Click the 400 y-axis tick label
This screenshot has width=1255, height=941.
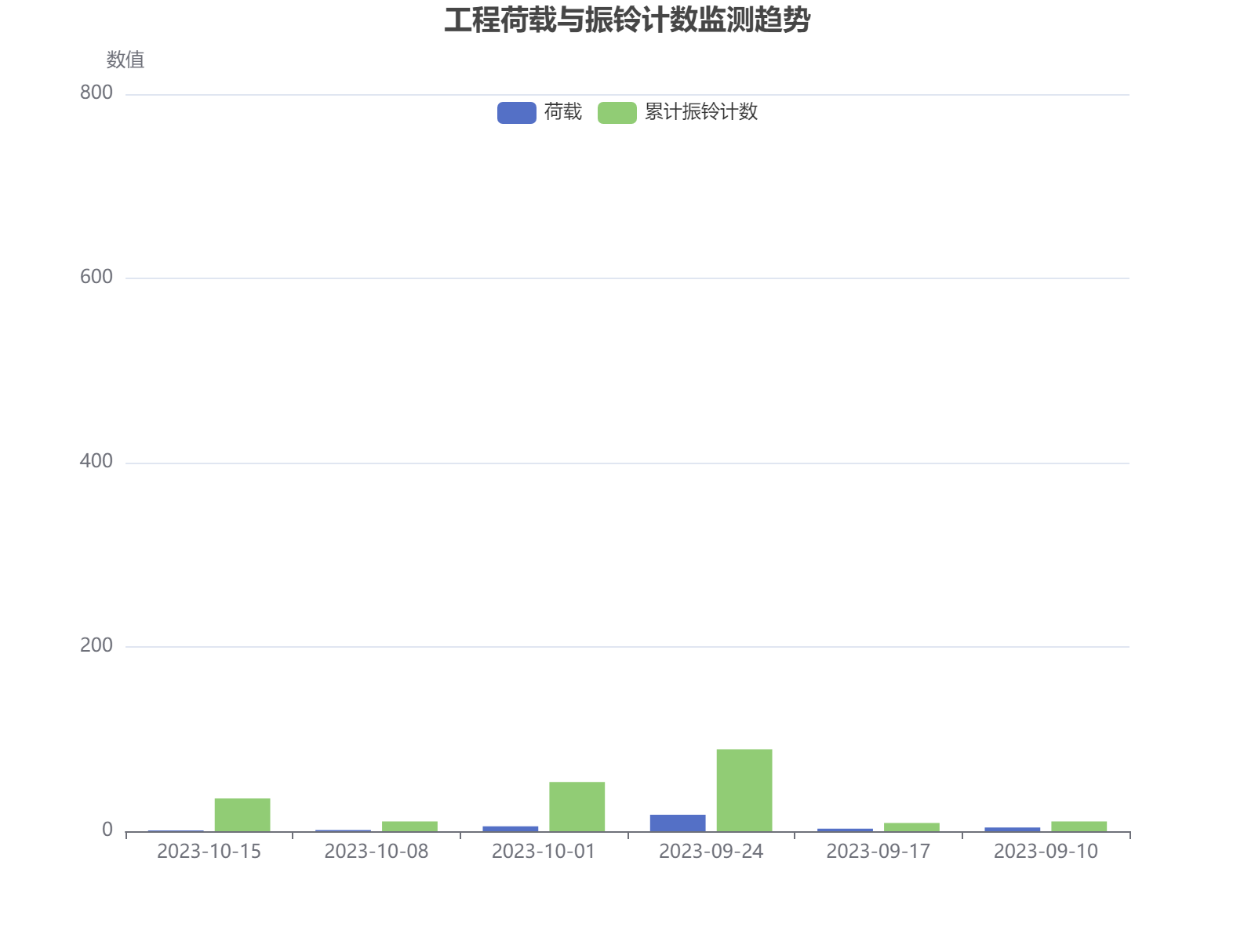(96, 461)
